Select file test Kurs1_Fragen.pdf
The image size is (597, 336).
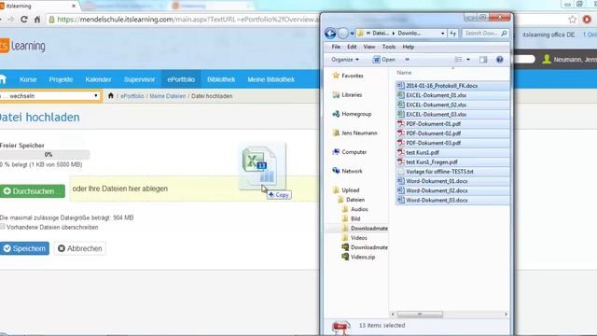pyautogui.click(x=452, y=161)
